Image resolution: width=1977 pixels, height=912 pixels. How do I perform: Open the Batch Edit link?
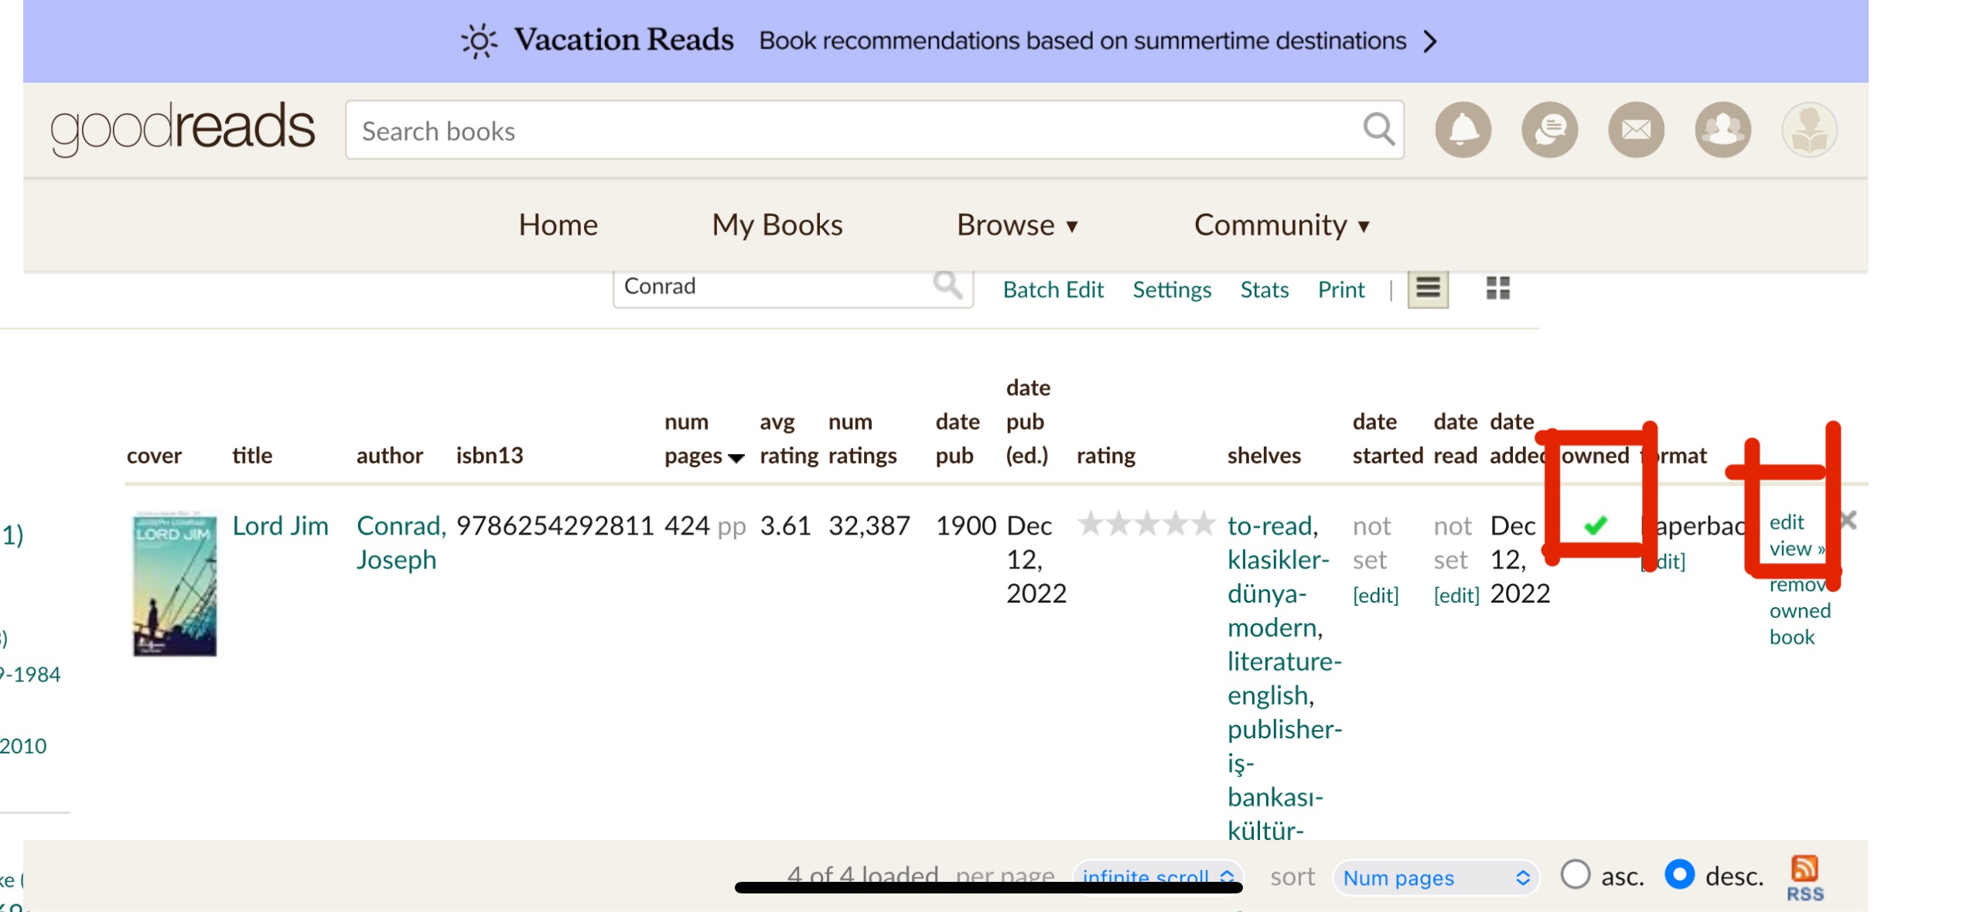pyautogui.click(x=1052, y=289)
